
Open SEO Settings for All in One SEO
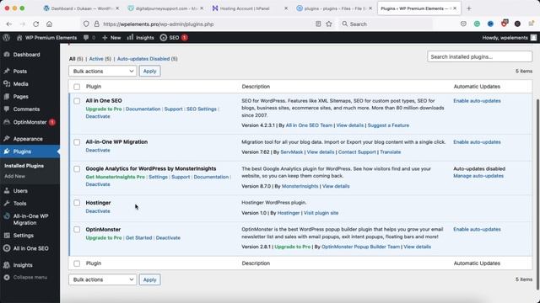[x=202, y=109]
